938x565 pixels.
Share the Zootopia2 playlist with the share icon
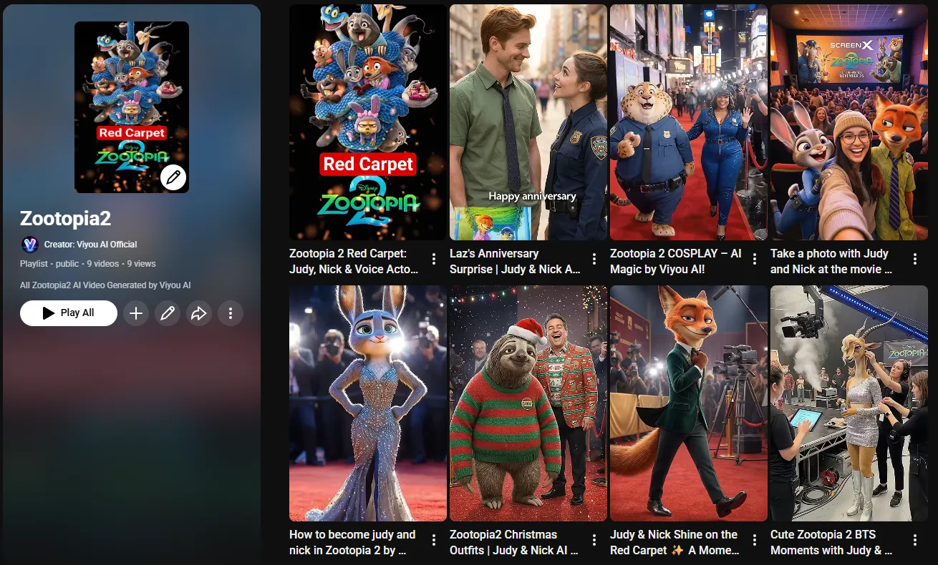click(199, 313)
